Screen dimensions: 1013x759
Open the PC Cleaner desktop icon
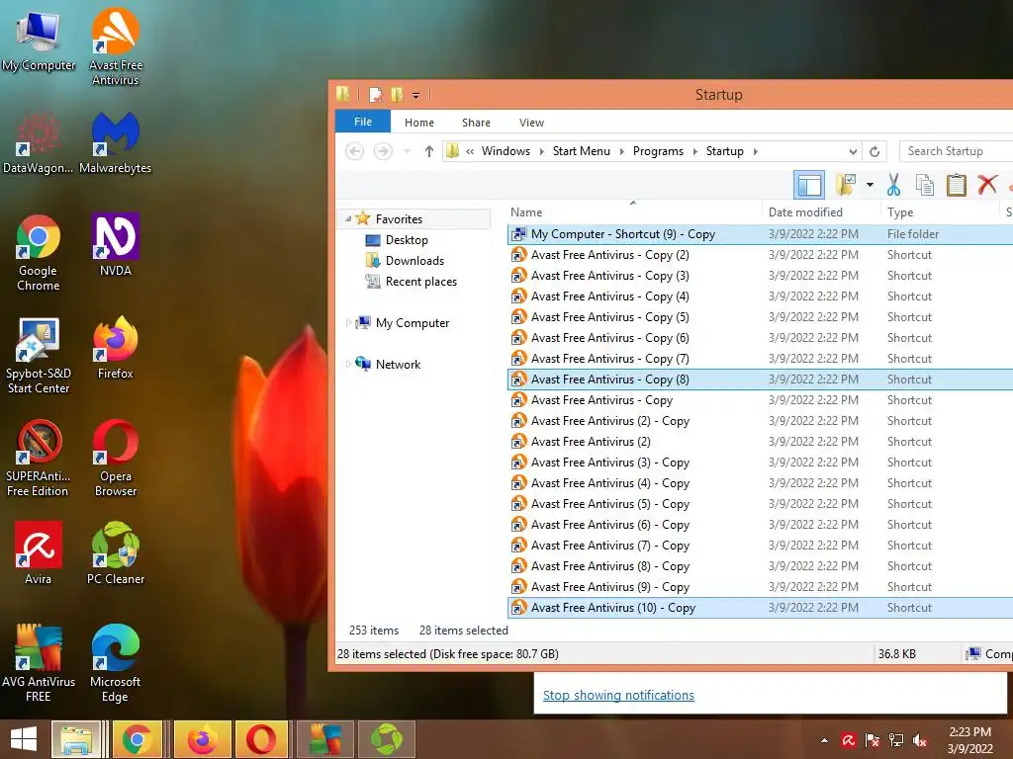[115, 552]
